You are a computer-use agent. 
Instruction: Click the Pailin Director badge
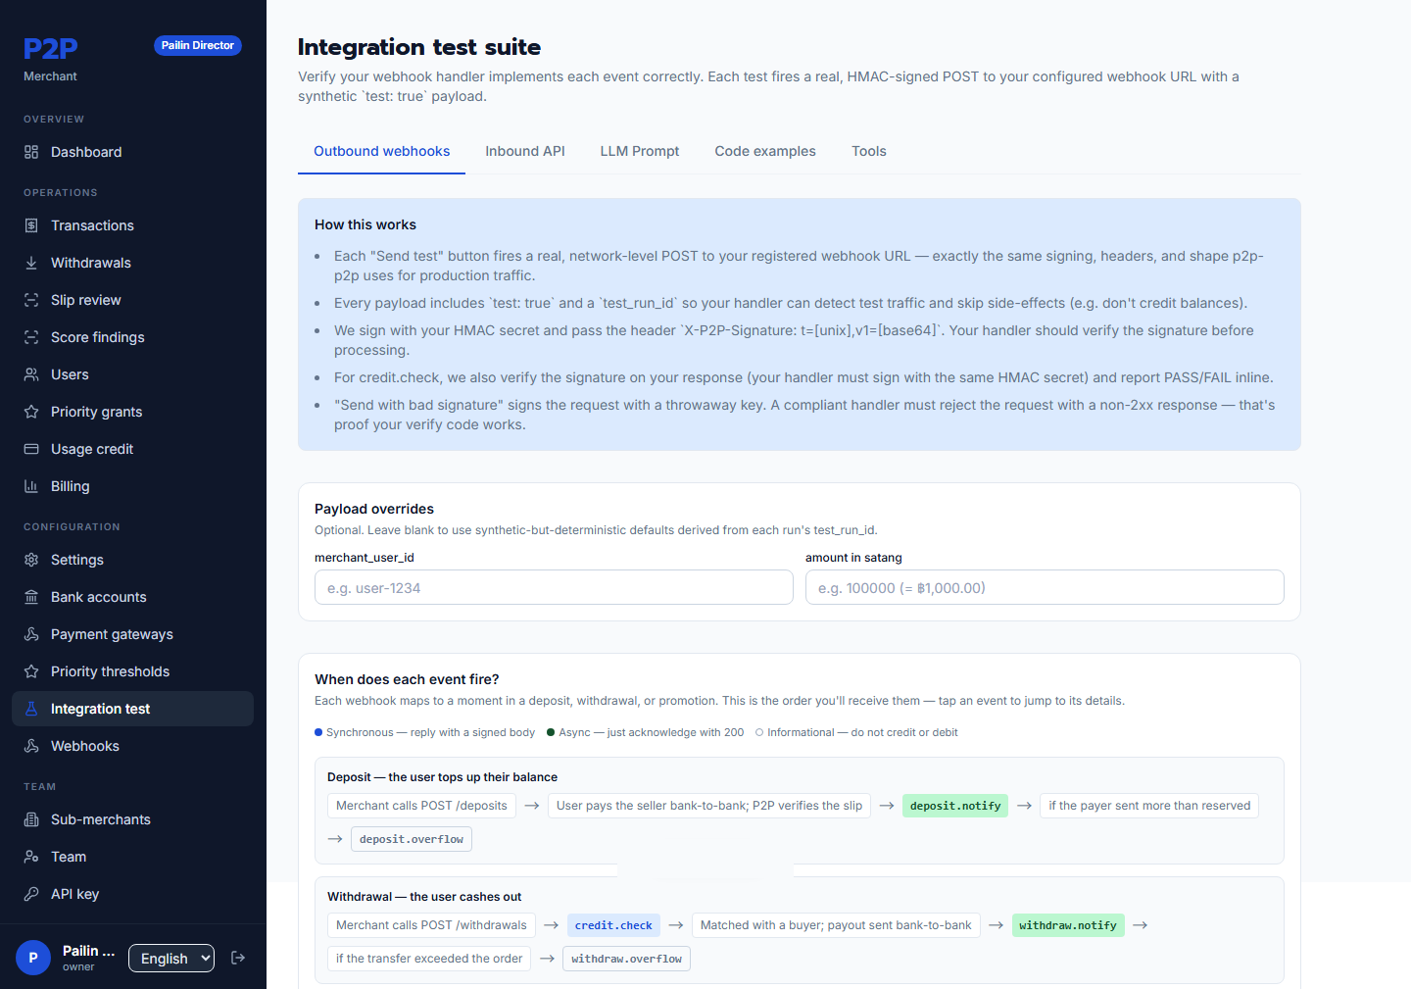(198, 45)
